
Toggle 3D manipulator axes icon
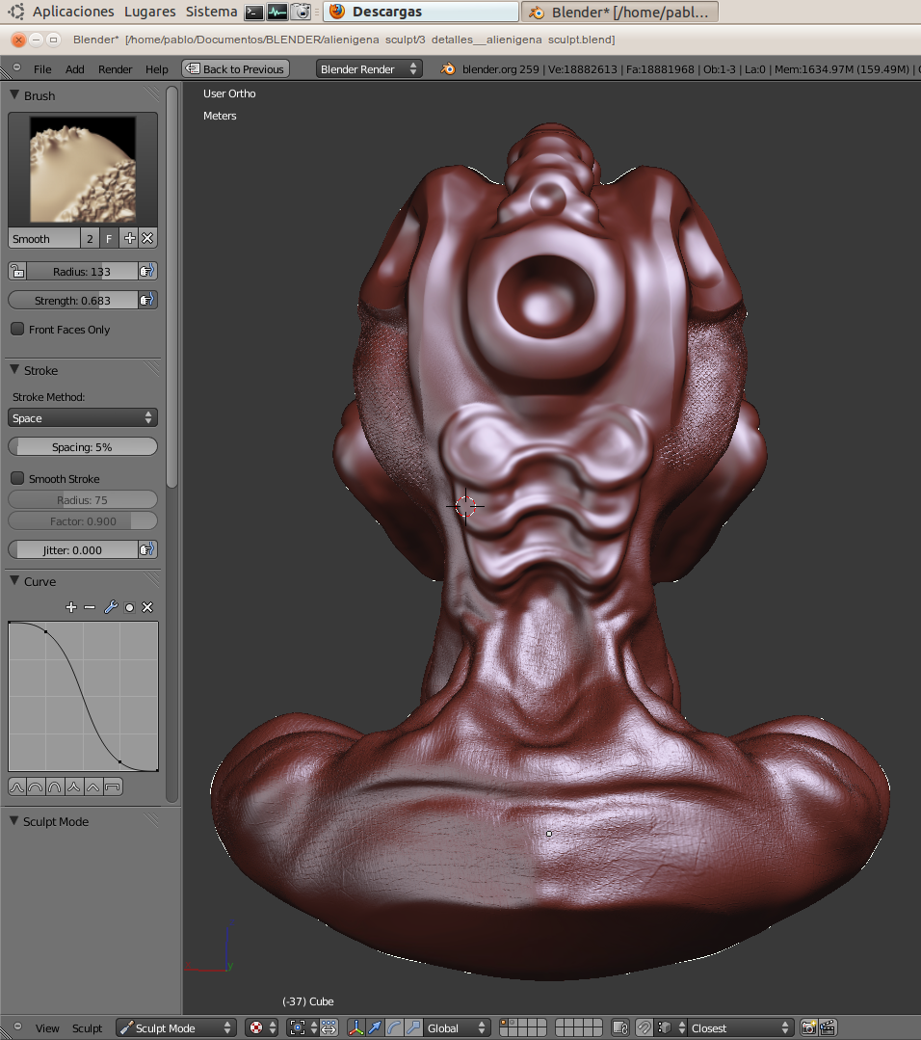(356, 1028)
